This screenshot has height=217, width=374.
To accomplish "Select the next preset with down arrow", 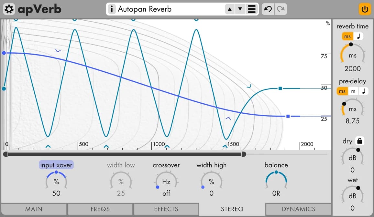I will [x=240, y=9].
